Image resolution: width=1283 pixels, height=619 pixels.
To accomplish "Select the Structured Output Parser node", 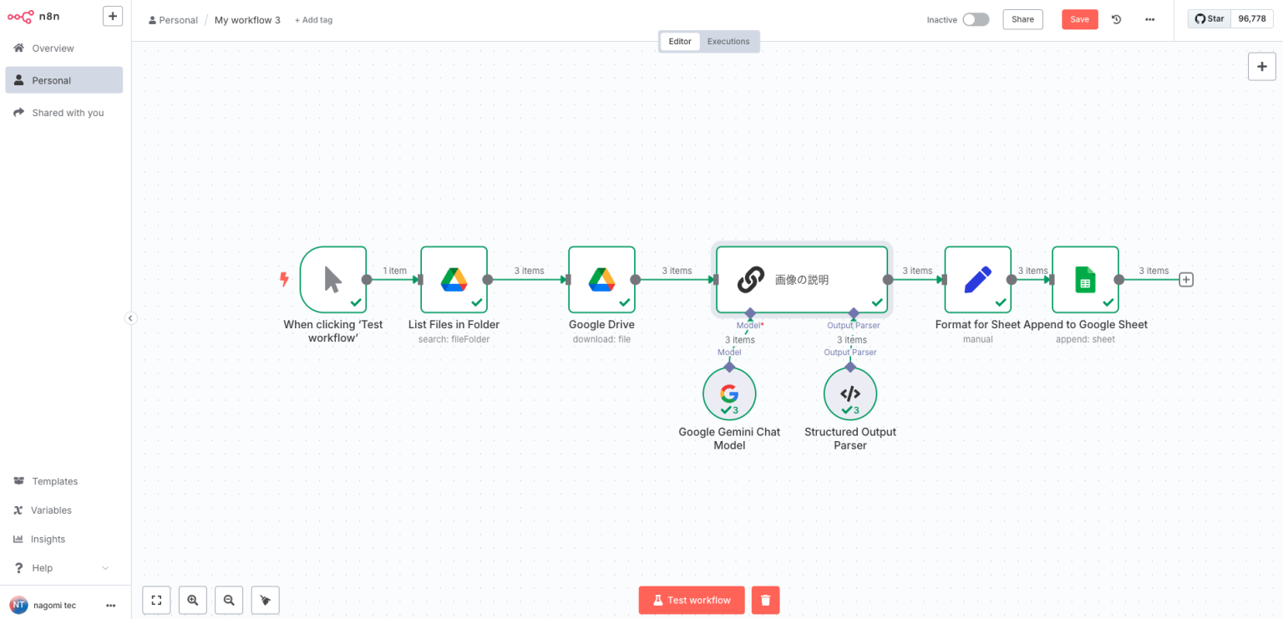I will click(849, 393).
